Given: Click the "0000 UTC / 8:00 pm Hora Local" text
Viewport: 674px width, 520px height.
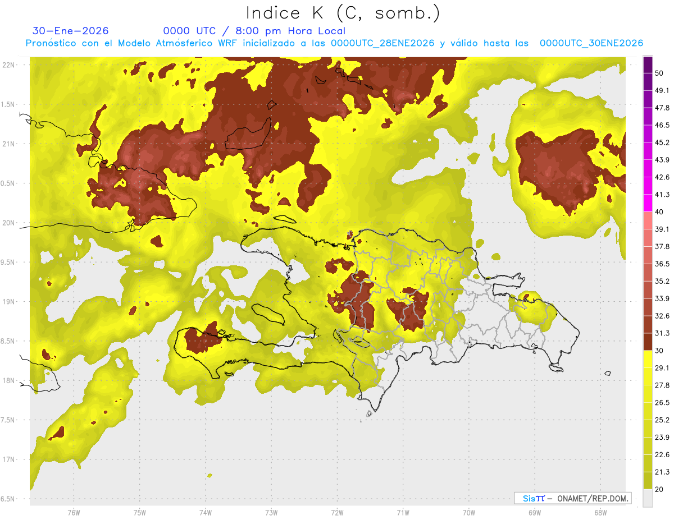Looking at the screenshot, I should (x=254, y=31).
